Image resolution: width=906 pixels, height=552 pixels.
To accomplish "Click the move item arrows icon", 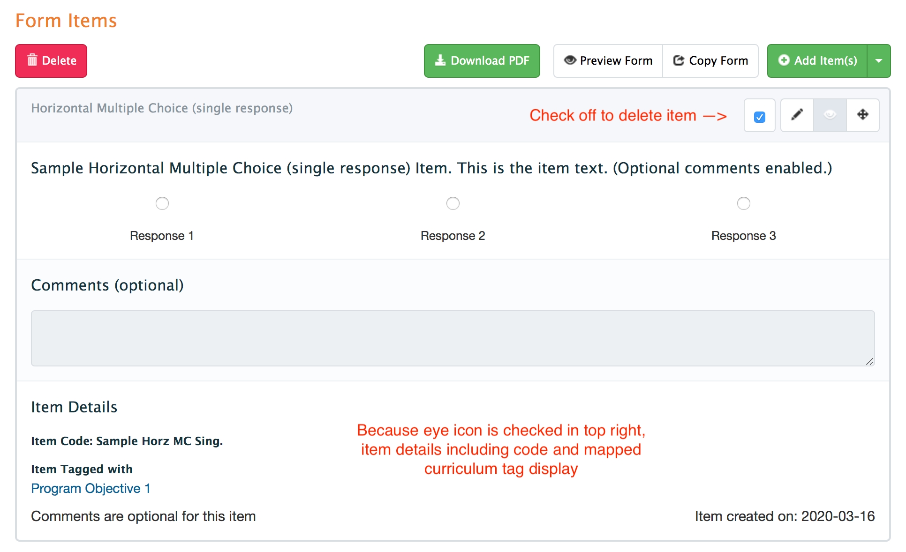I will click(862, 115).
